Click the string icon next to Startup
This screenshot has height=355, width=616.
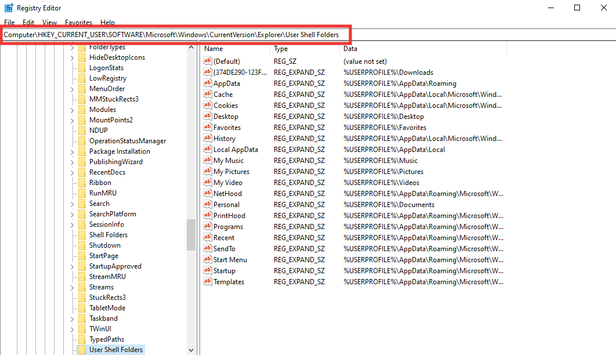pos(208,270)
